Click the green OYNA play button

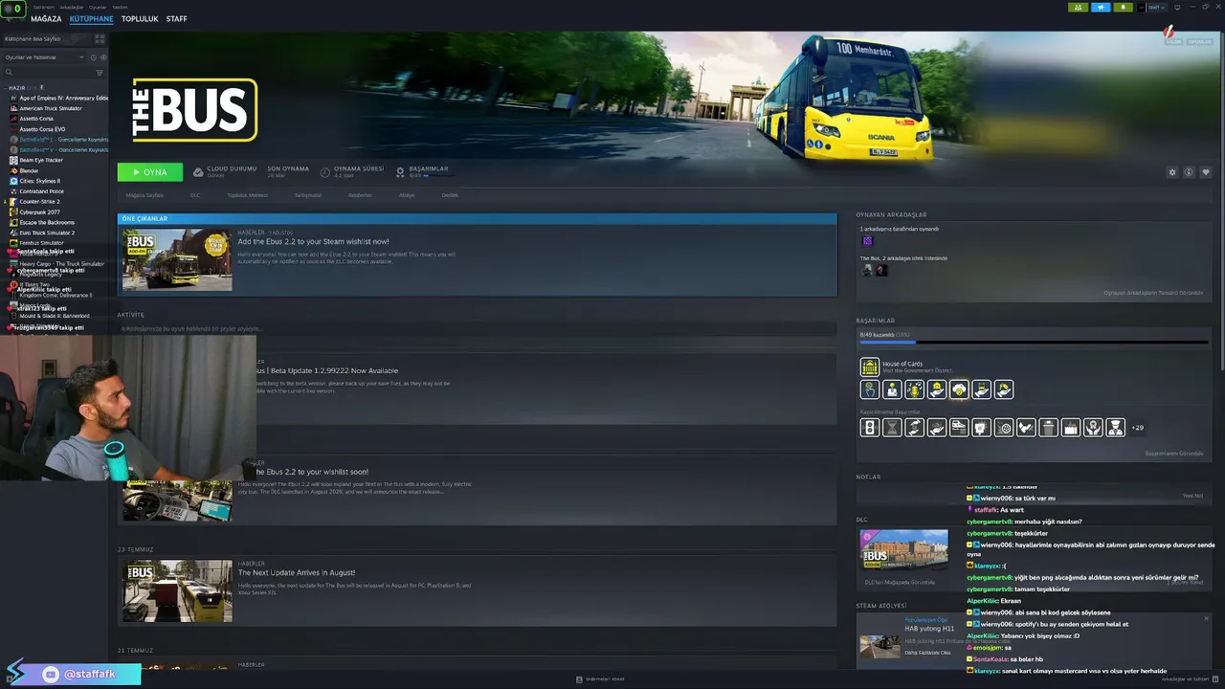pyautogui.click(x=150, y=172)
